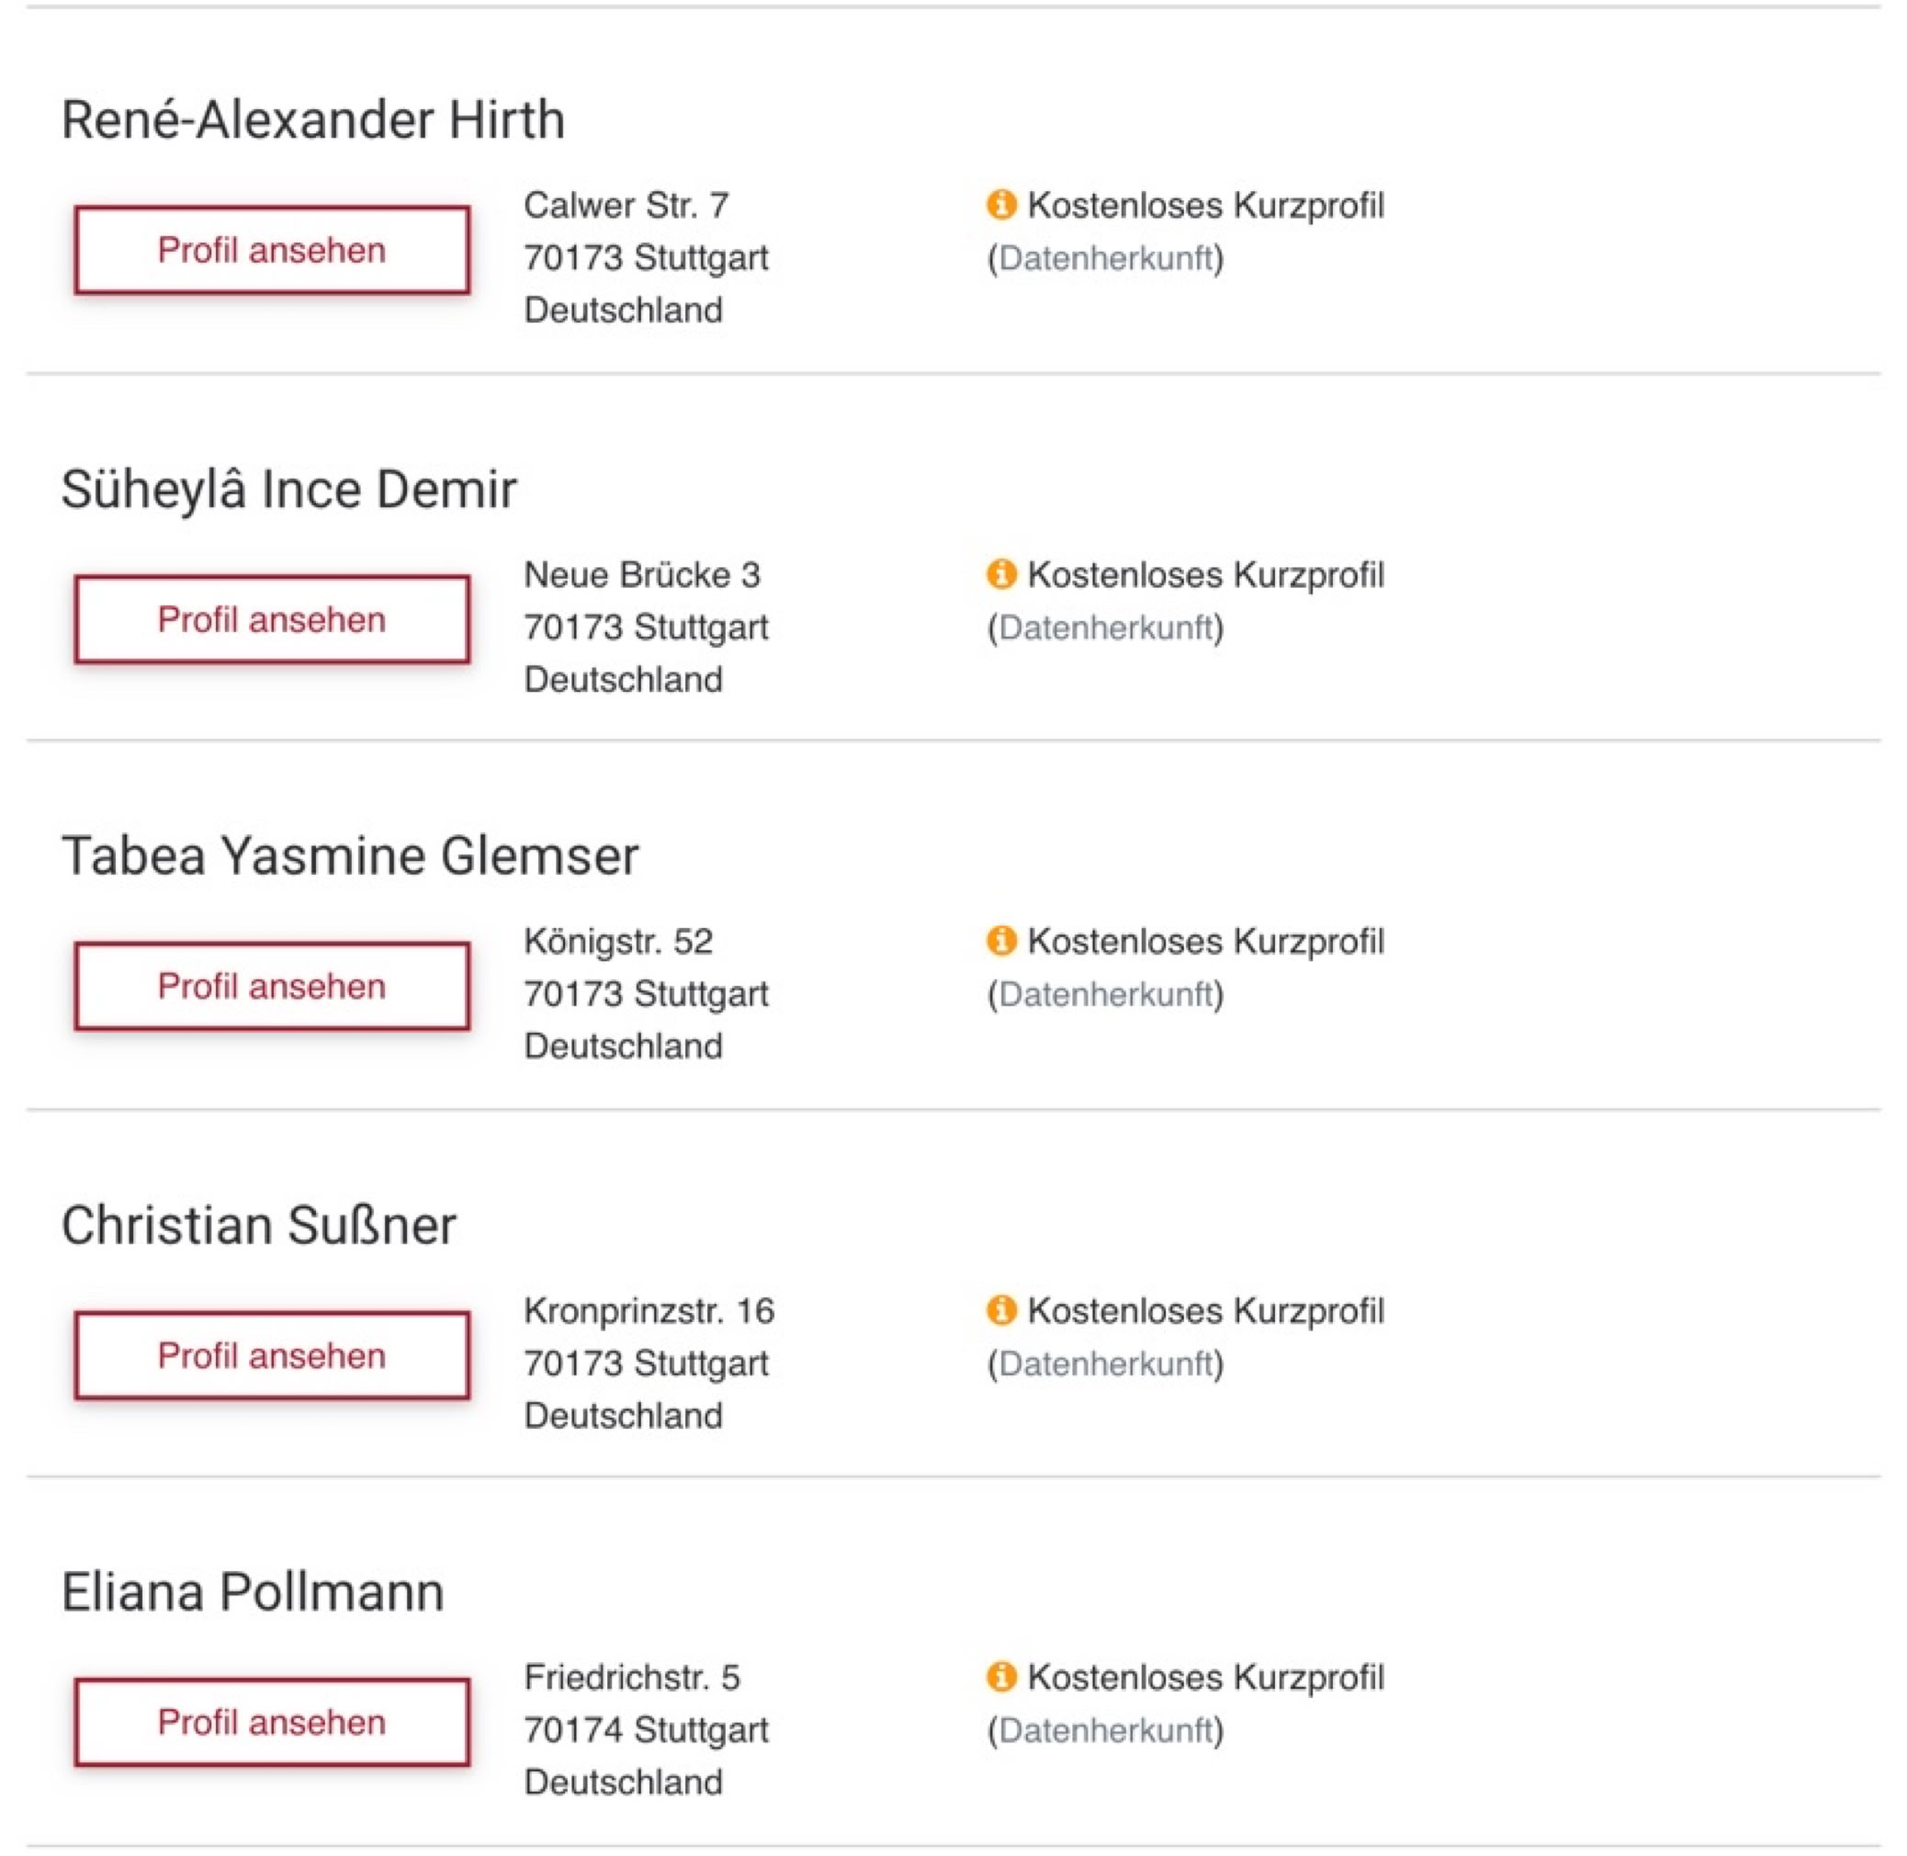Open Datenherkunft link in Süheylâ Ince Demir's entry
Viewport: 1907px width, 1856px height.
coord(1105,628)
